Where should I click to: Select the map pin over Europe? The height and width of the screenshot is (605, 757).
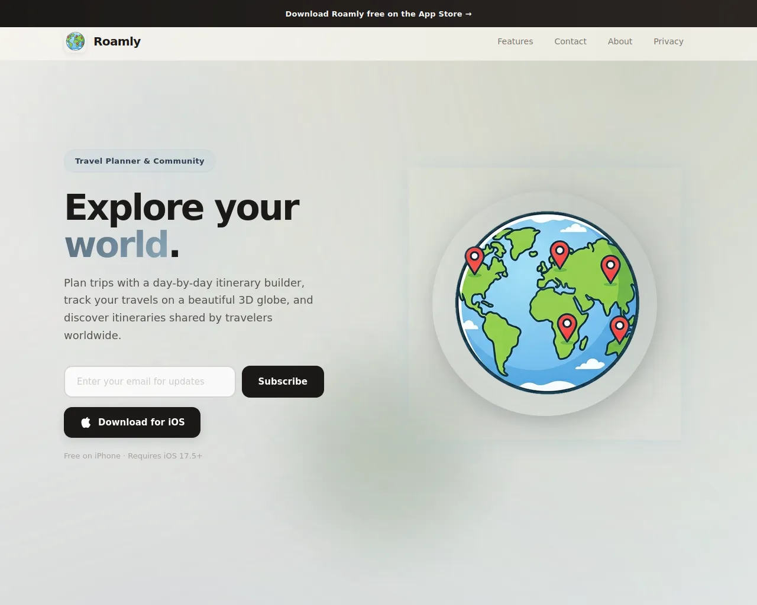pyautogui.click(x=559, y=253)
